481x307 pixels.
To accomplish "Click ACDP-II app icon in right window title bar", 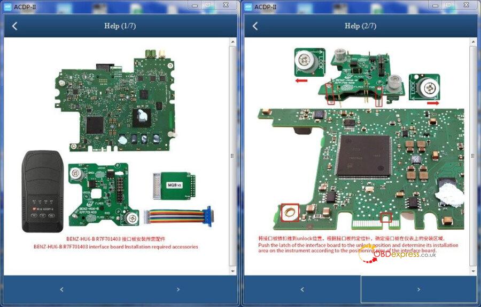I will [x=249, y=6].
